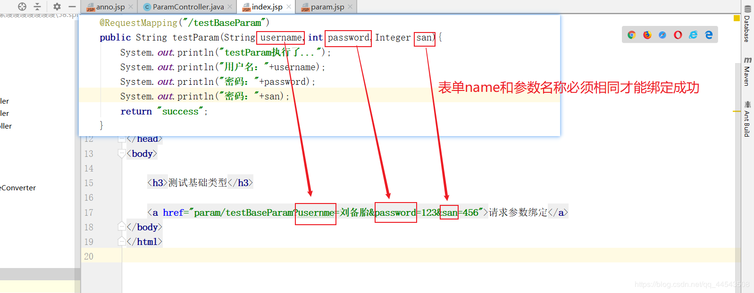Toggle the fold marker at line 18 body close
Image resolution: width=754 pixels, height=293 pixels.
point(122,227)
